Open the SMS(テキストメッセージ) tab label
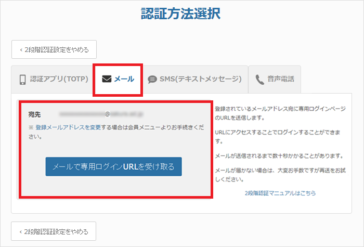 [200, 80]
